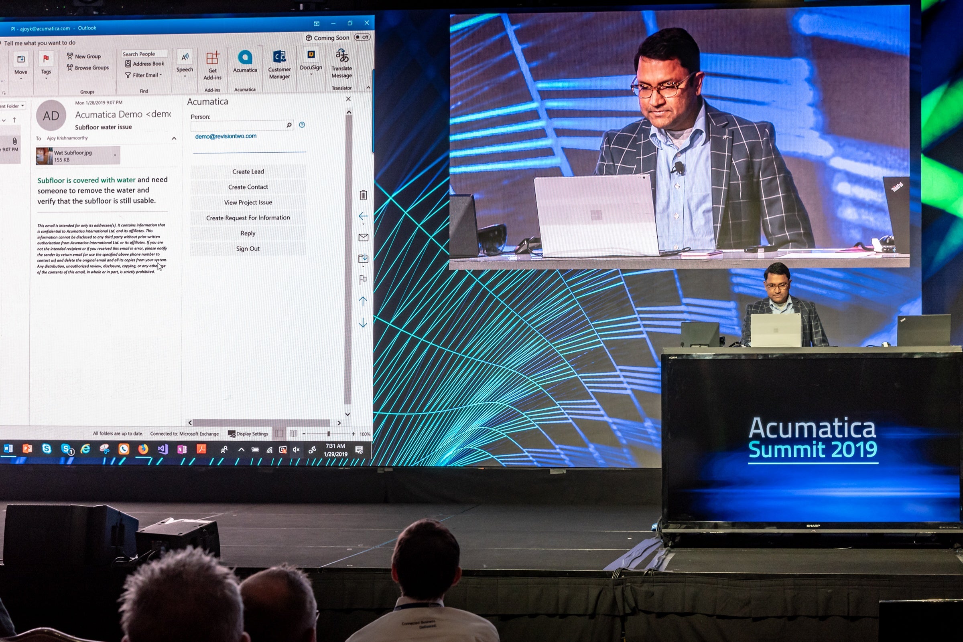The width and height of the screenshot is (963, 642).
Task: Click Tell me what you want to do
Action: pyautogui.click(x=40, y=42)
